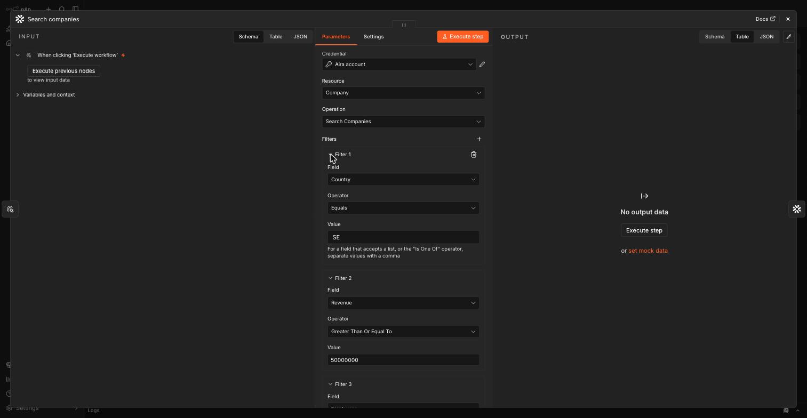Image resolution: width=807 pixels, height=418 pixels.
Task: Click the 'Search companies' title text
Action: [x=53, y=19]
